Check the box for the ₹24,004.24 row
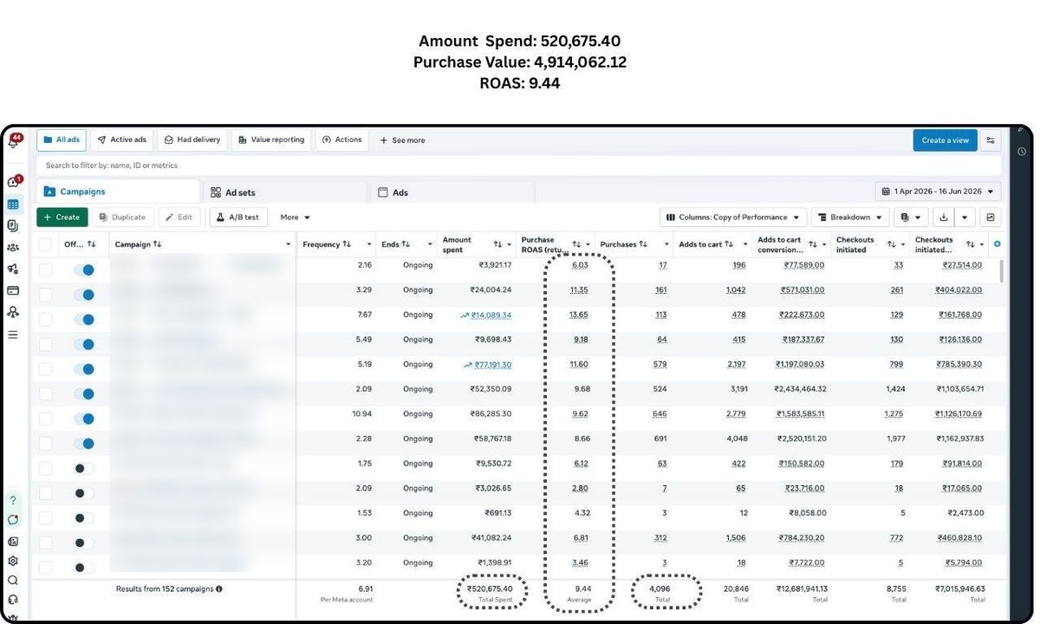The image size is (1040, 624). click(x=45, y=295)
